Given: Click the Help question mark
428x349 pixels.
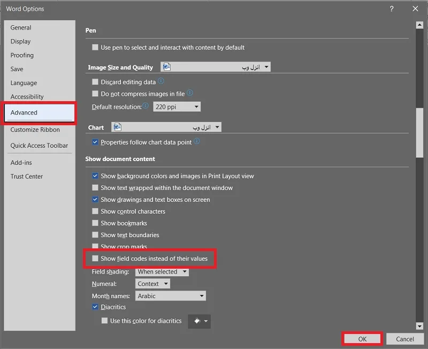Looking at the screenshot, I should pos(392,9).
